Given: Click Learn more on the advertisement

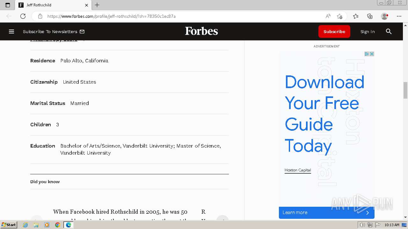Looking at the screenshot, I should [x=326, y=212].
